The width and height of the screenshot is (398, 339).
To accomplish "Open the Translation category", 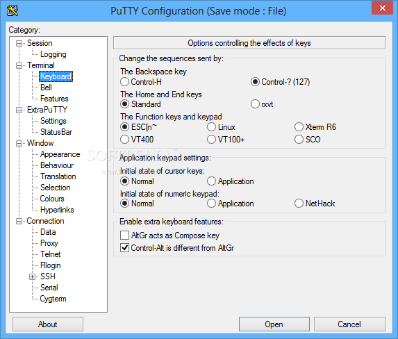I will [58, 176].
